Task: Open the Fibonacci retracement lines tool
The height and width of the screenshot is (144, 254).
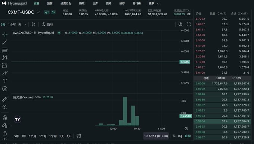Action: (5, 50)
